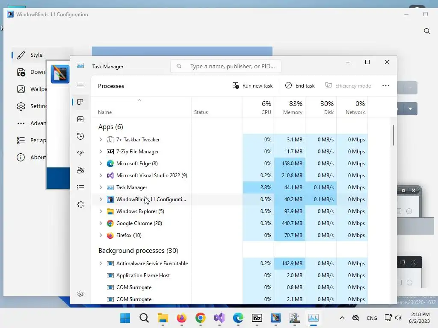Open Task Manager navigation hamburger menu
The image size is (438, 328).
(x=80, y=85)
